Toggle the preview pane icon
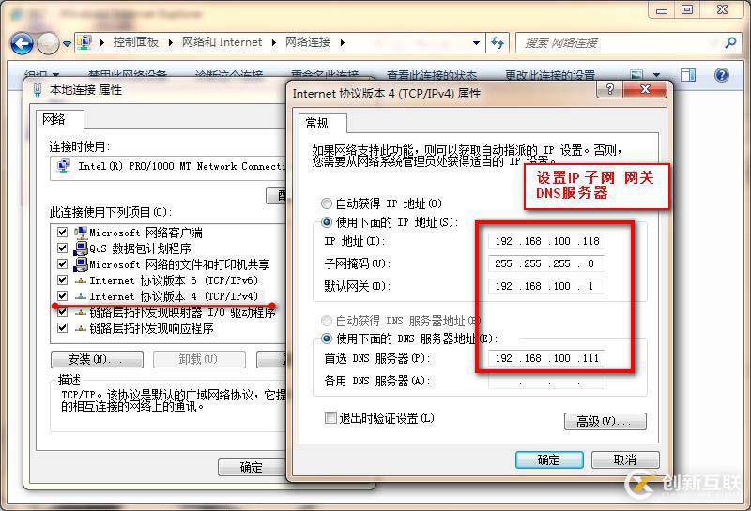751x511 pixels. [688, 75]
